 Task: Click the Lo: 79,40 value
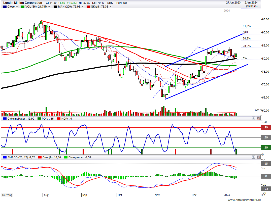(x=98, y=3)
